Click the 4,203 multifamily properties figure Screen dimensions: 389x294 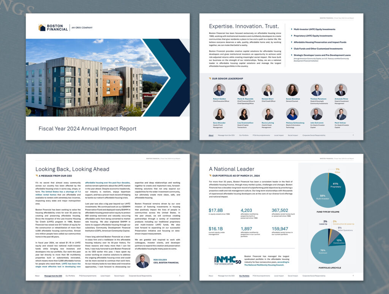pos(246,210)
